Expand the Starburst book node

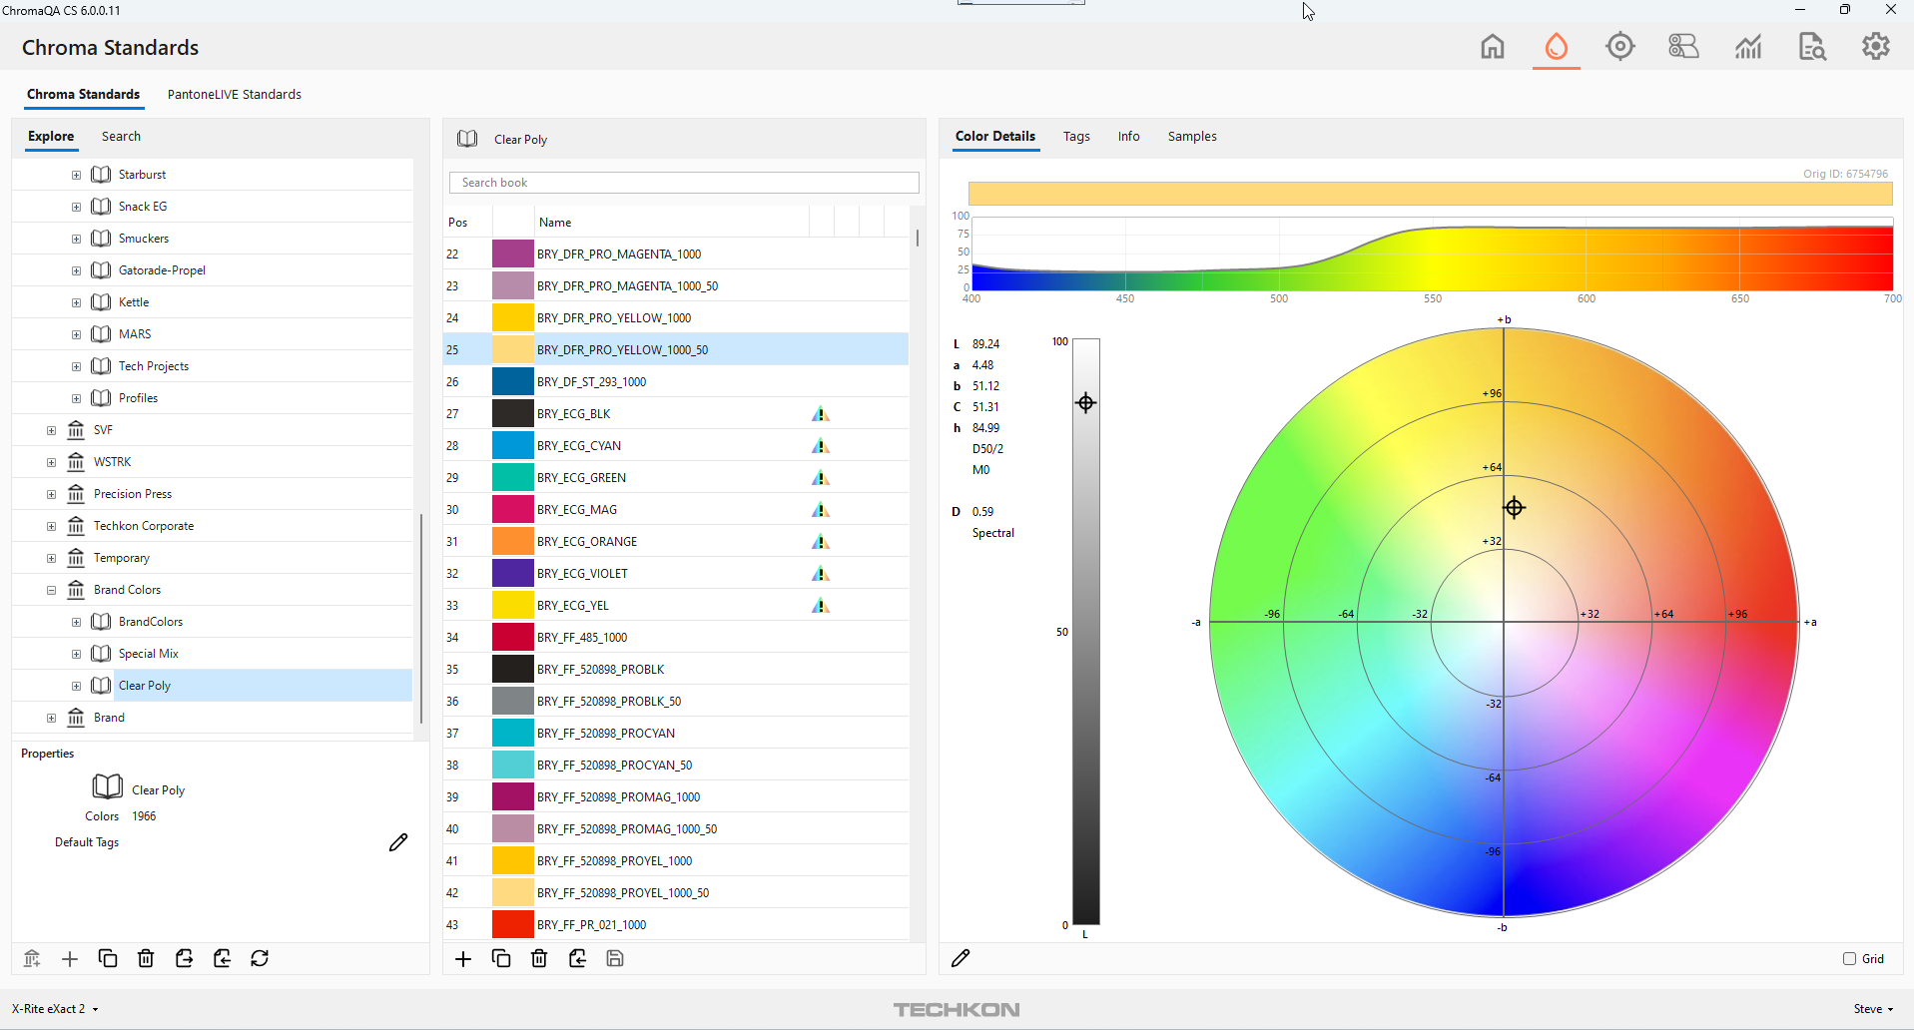point(76,175)
